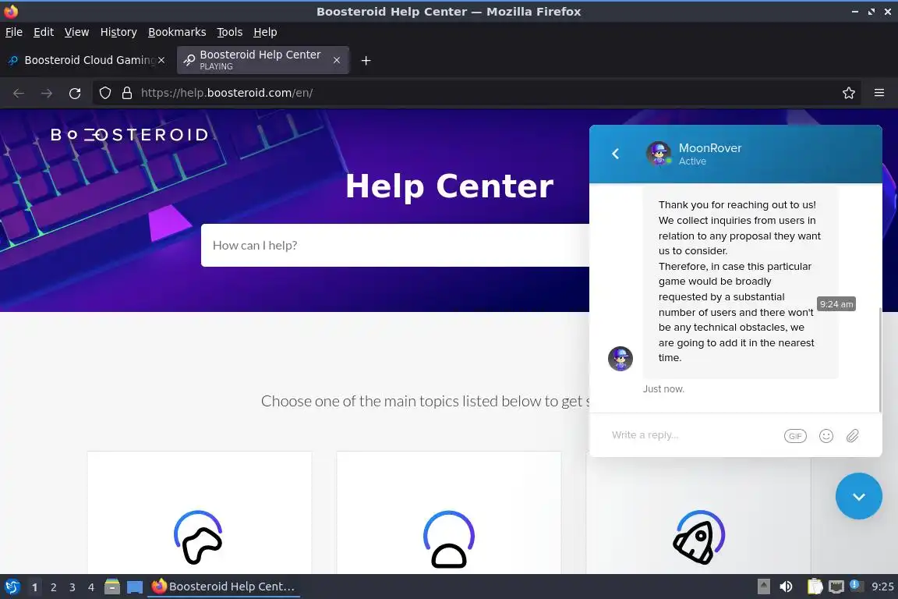Open the emoji picker in chat
This screenshot has height=599, width=898.
[x=826, y=436]
